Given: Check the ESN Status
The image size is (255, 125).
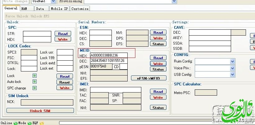Looking at the screenshot, I should 158,44.
